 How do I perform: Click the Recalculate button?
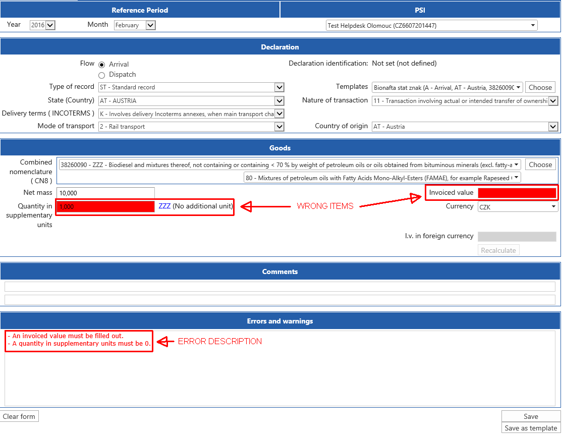[x=498, y=250]
